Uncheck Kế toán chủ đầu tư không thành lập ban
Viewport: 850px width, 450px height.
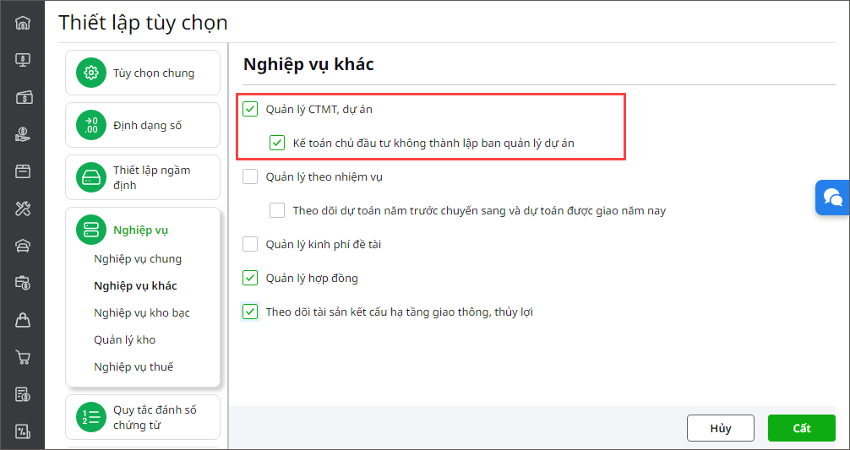point(277,144)
